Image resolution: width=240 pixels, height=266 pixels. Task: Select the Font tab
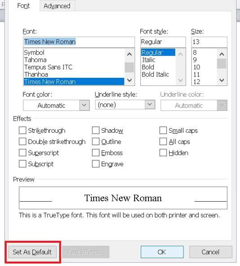pyautogui.click(x=23, y=6)
